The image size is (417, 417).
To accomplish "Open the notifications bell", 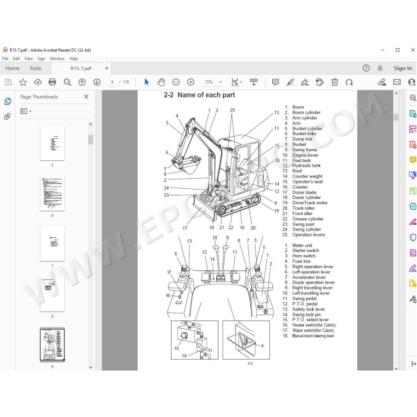I will coord(380,69).
